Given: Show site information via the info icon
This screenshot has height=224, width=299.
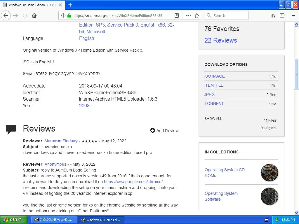Looking at the screenshot, I should tap(63, 15).
